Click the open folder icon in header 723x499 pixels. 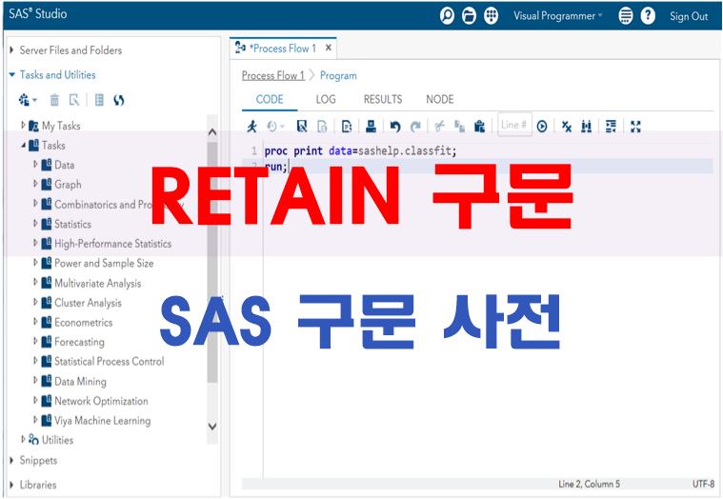pos(469,15)
